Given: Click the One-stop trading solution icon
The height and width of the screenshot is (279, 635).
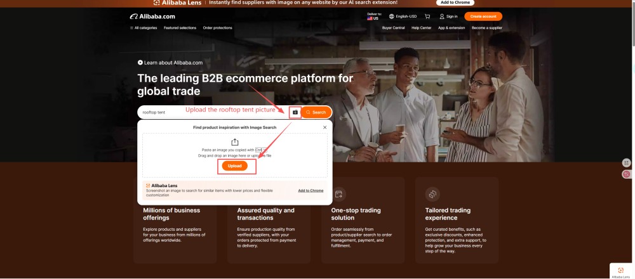Looking at the screenshot, I should [x=339, y=194].
